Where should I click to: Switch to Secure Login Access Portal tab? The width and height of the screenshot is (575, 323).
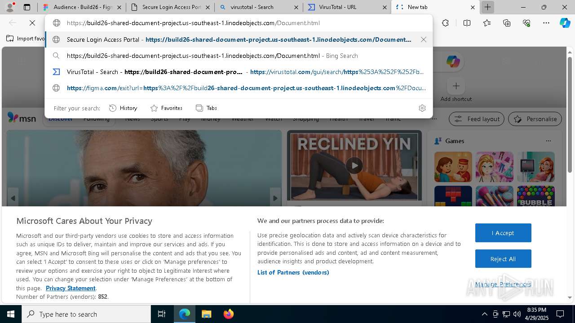(x=170, y=7)
